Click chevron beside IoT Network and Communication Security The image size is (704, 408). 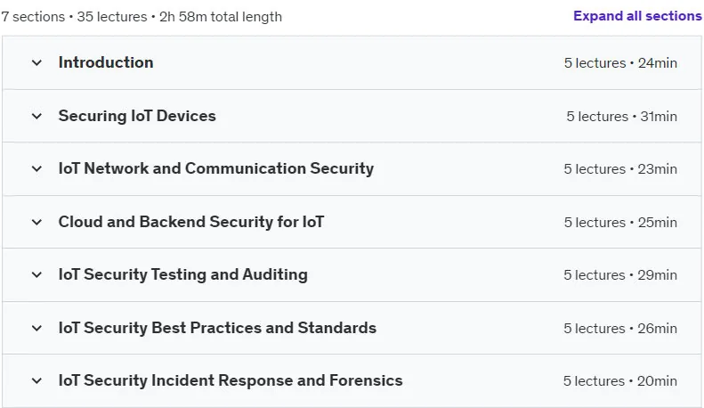pos(36,169)
